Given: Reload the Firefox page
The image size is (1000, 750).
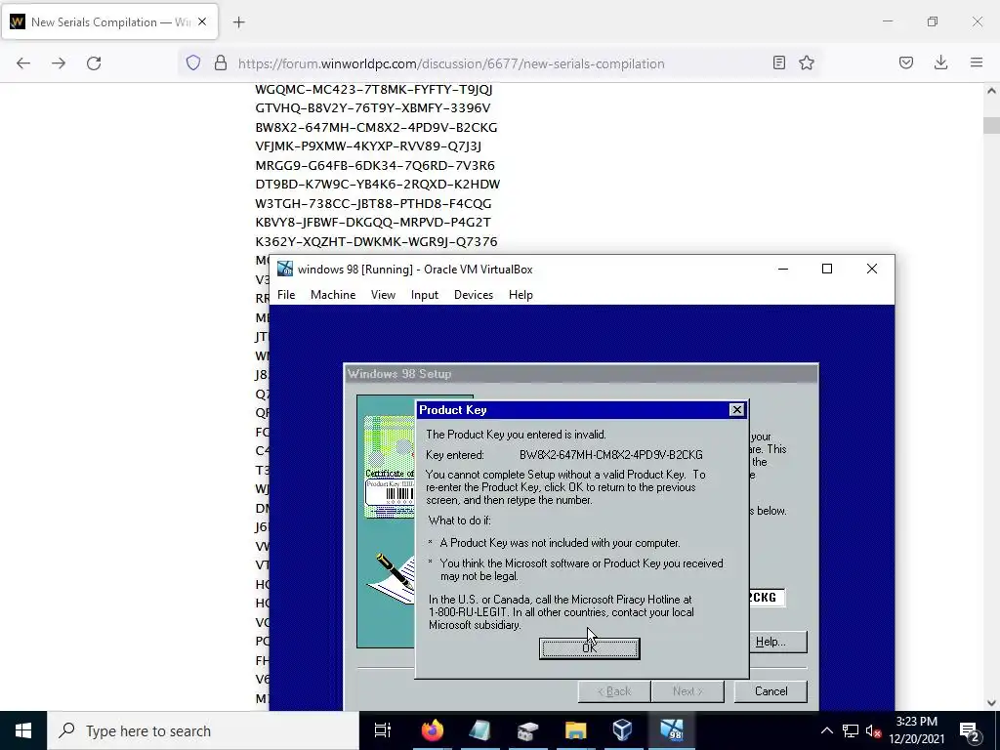Looking at the screenshot, I should click(94, 63).
